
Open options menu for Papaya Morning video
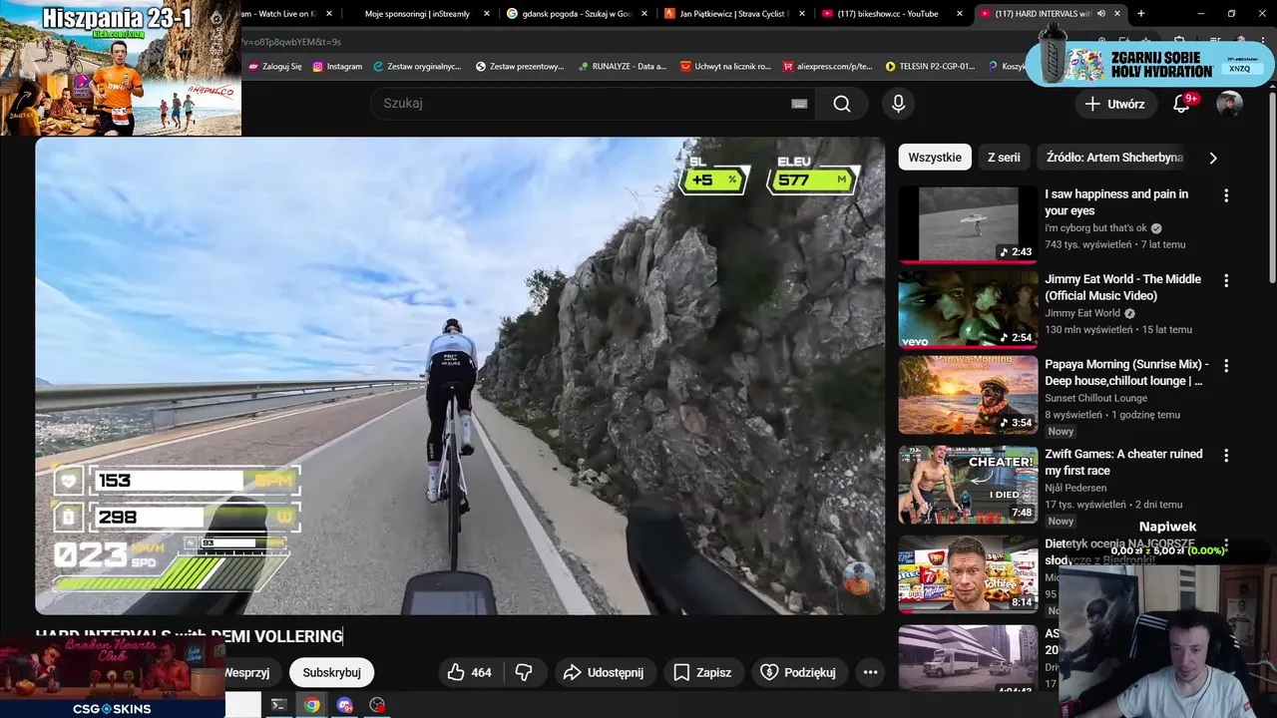1226,366
